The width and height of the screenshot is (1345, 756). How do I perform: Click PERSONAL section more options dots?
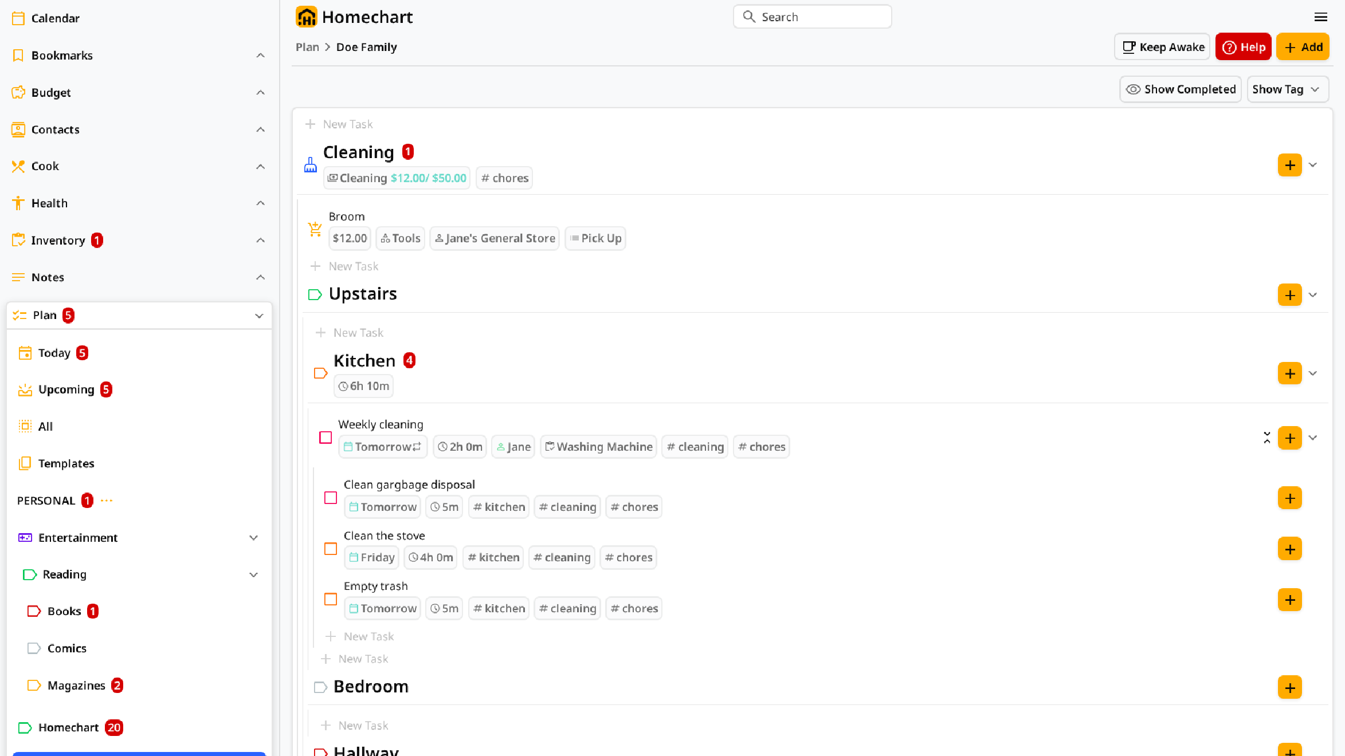(107, 501)
